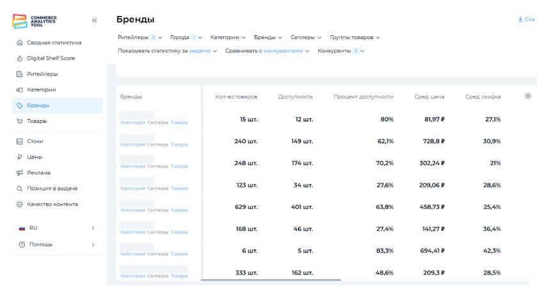The image size is (537, 294).
Task: Open Качество контента section
Action: (52, 205)
